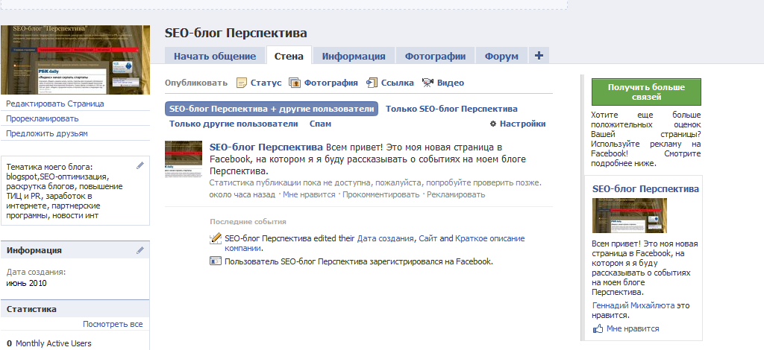Screen dimensions: 764x350
Task: Open the Информация tab
Action: point(354,56)
